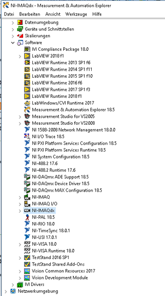Screen dimensions: 165x296
Task: Click the Software folder icon
Action: point(20,43)
